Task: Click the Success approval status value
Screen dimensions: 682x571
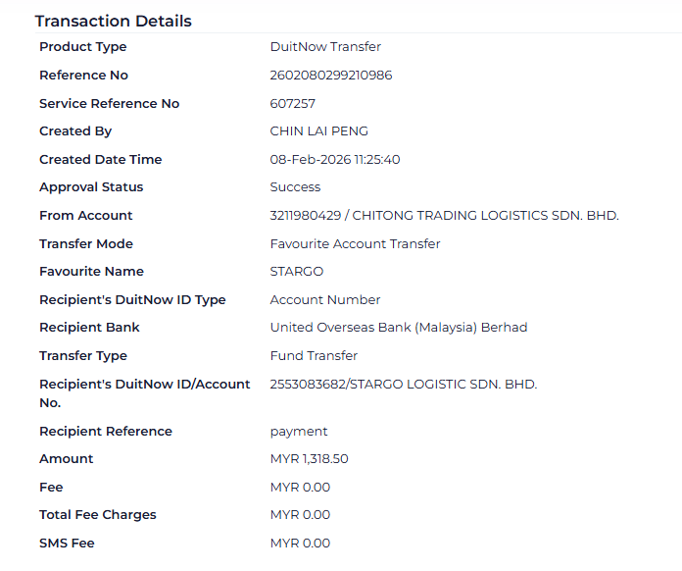Action: (x=295, y=187)
